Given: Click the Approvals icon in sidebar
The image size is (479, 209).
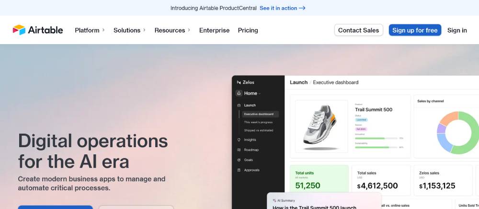Looking at the screenshot, I should 239,170.
